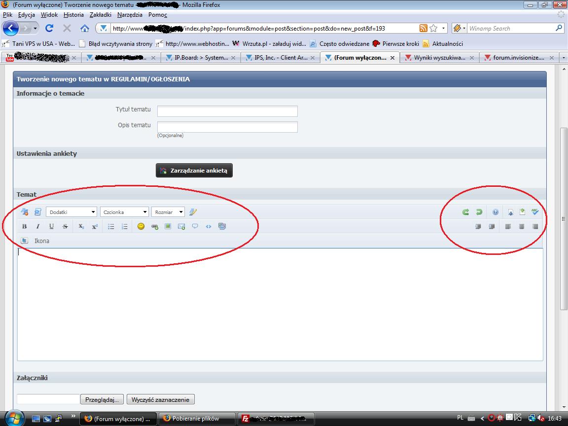Insert an emoticon via smiley icon

coord(141,226)
